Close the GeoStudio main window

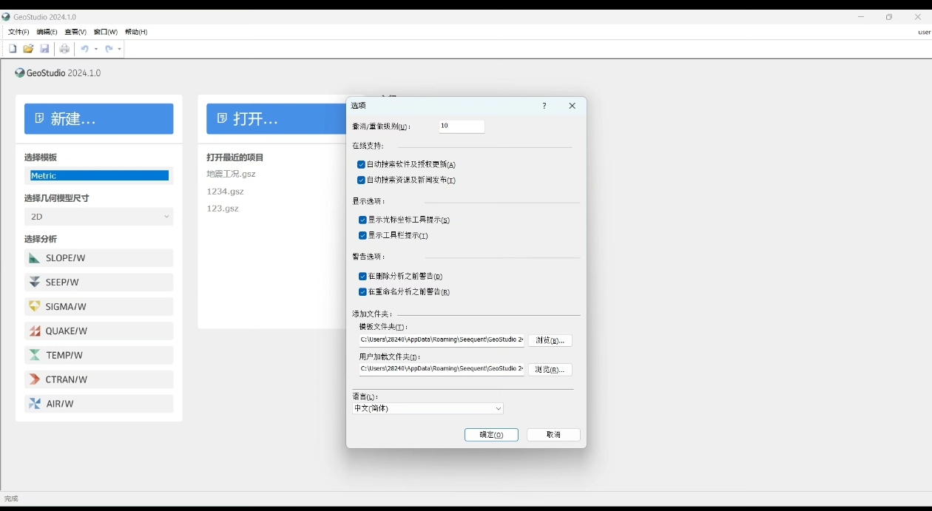(x=918, y=17)
